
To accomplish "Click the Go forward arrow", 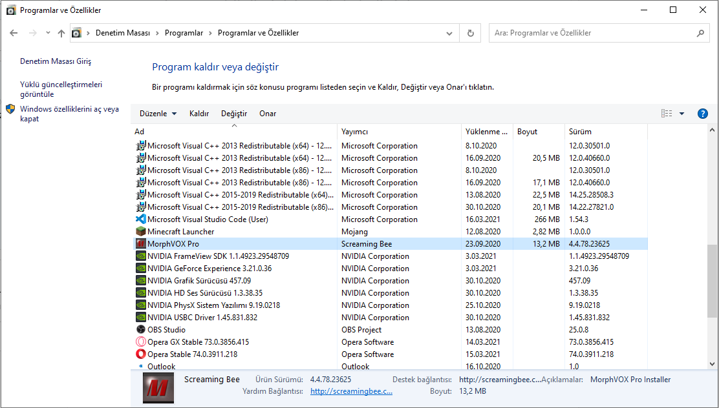I will coord(32,33).
